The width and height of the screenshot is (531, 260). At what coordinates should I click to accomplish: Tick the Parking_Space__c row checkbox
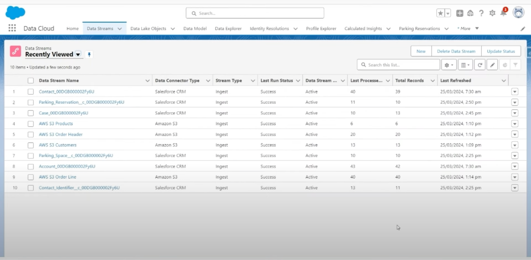click(31, 156)
